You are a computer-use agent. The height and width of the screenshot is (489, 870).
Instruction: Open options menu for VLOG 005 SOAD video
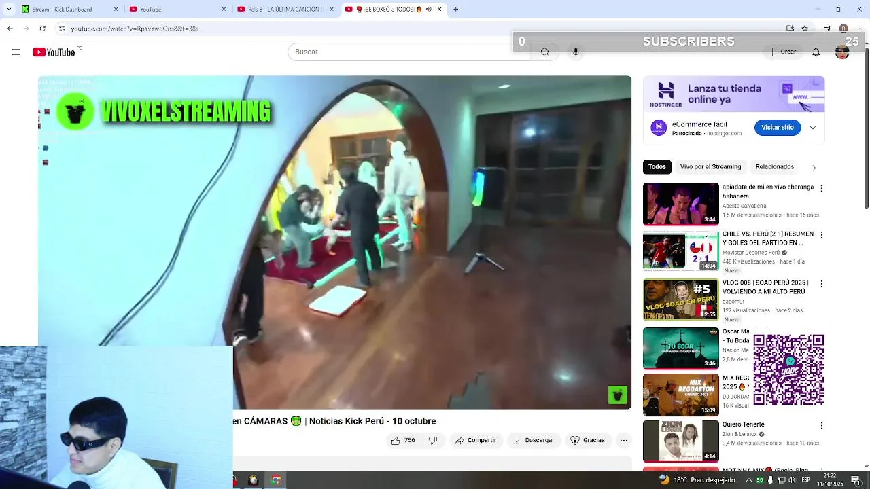(x=821, y=284)
